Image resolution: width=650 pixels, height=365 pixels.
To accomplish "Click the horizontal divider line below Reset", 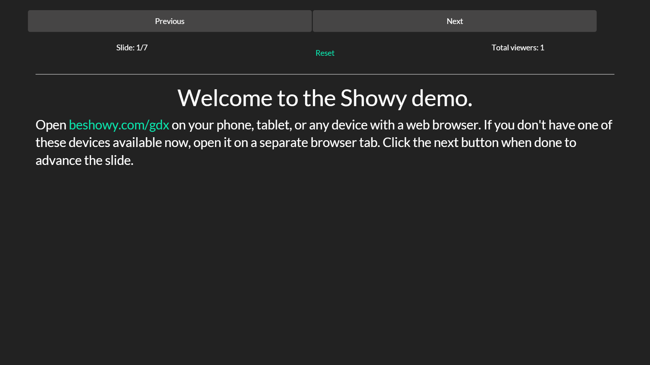I will pyautogui.click(x=325, y=74).
